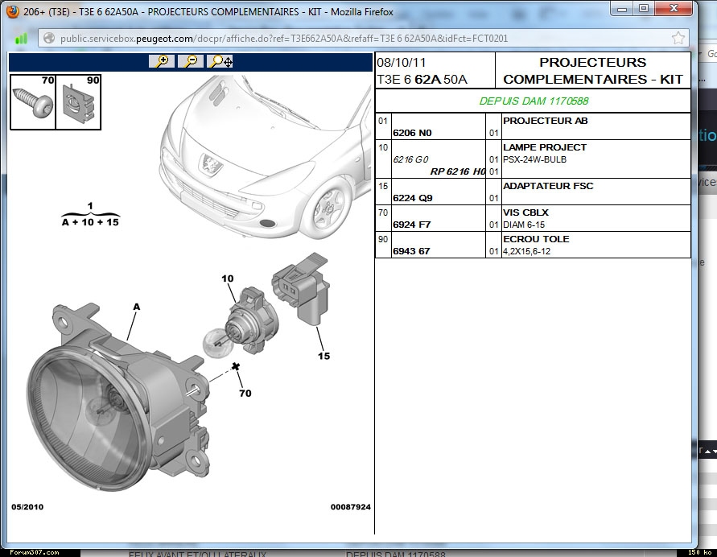Image resolution: width=717 pixels, height=557 pixels.
Task: Click callout label 15 on the diagram
Action: (x=323, y=356)
